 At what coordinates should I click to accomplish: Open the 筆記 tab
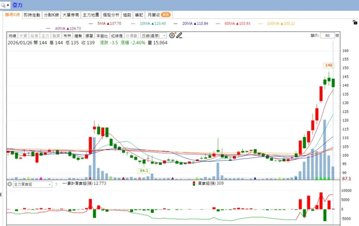[x=139, y=15]
